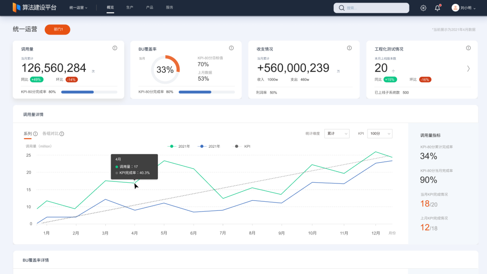Click info icon on 收支情况 card
The image size is (487, 274).
[x=349, y=48]
